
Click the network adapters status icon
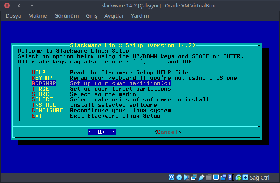pyautogui.click(x=194, y=178)
